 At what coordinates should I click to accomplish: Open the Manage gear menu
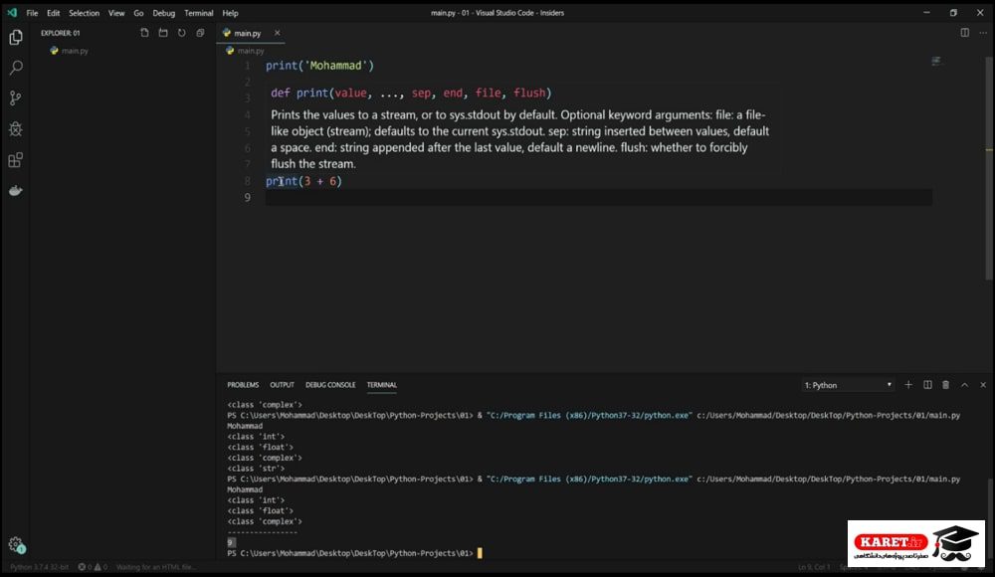16,544
